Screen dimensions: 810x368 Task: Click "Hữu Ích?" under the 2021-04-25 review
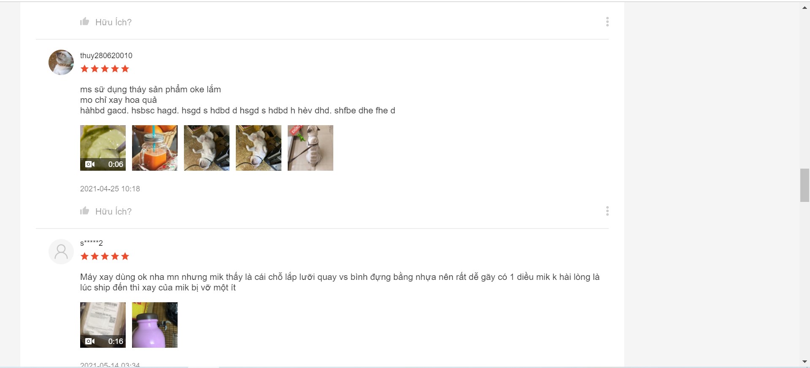(x=113, y=212)
